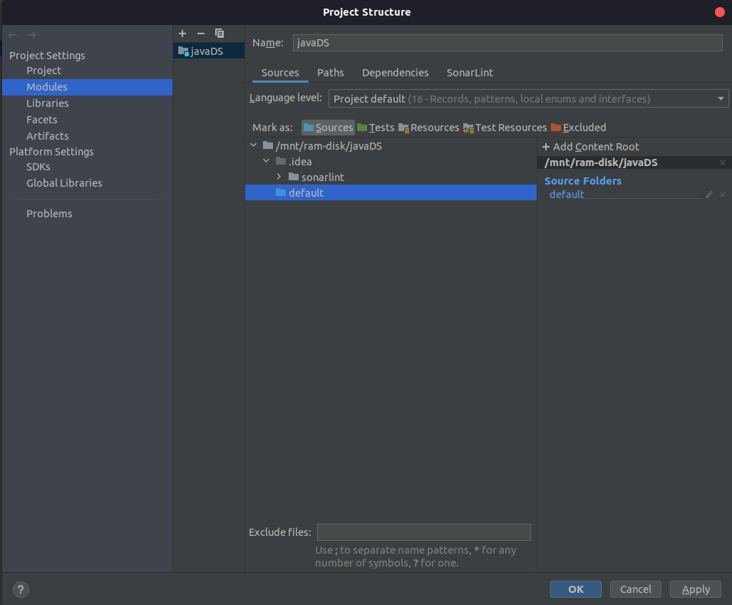Select the sonarlint folder row
This screenshot has width=732, height=605.
click(391, 177)
